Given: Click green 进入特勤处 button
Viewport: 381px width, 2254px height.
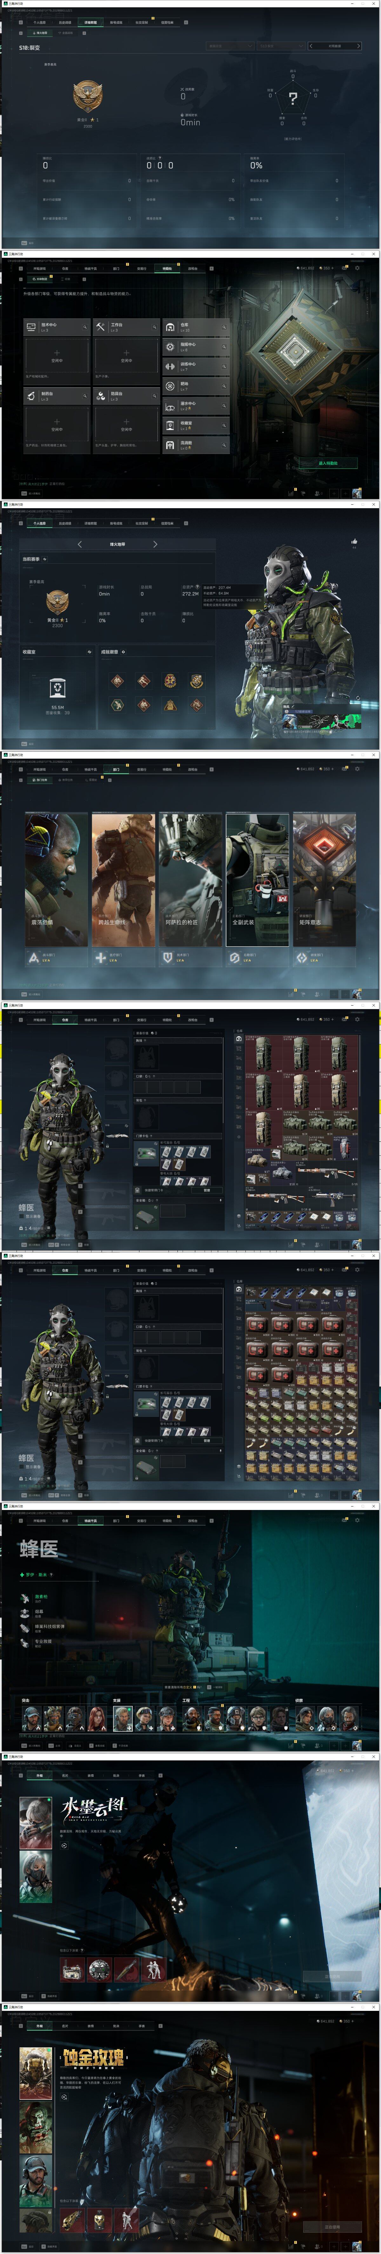Looking at the screenshot, I should click(x=328, y=463).
